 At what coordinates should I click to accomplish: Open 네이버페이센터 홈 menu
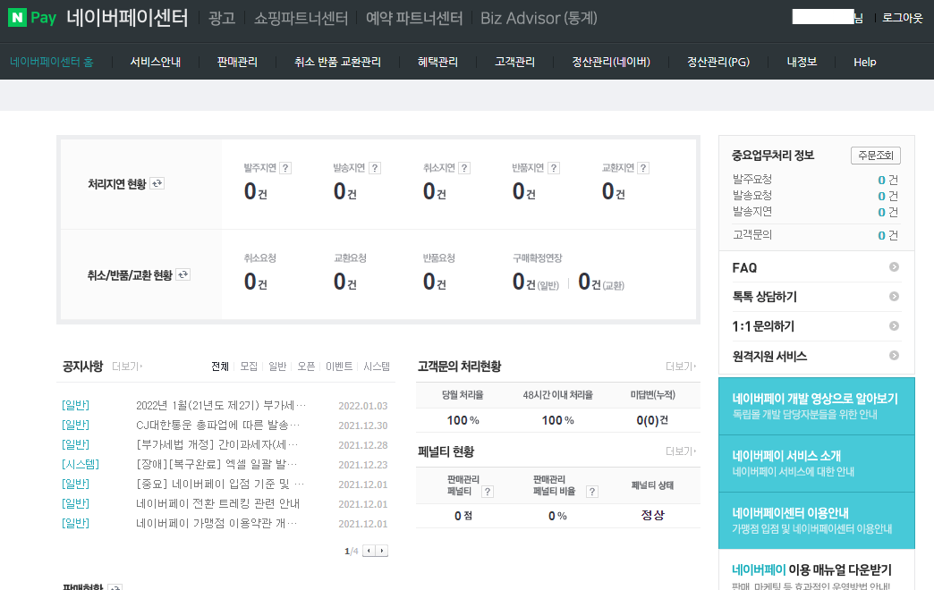tap(52, 62)
